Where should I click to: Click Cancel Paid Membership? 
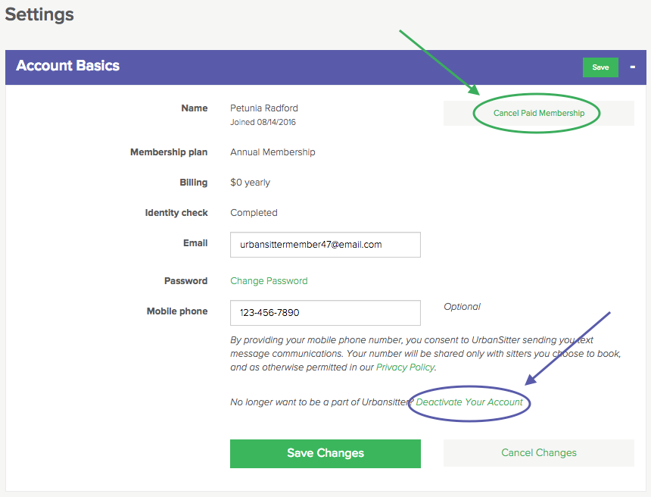coord(538,113)
